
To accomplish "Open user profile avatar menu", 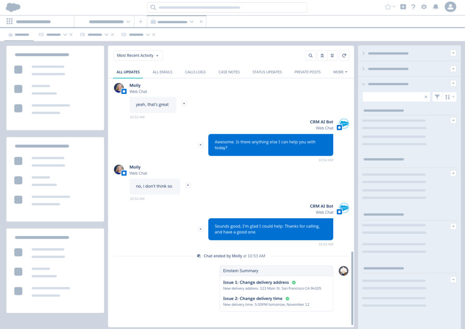I will click(450, 7).
